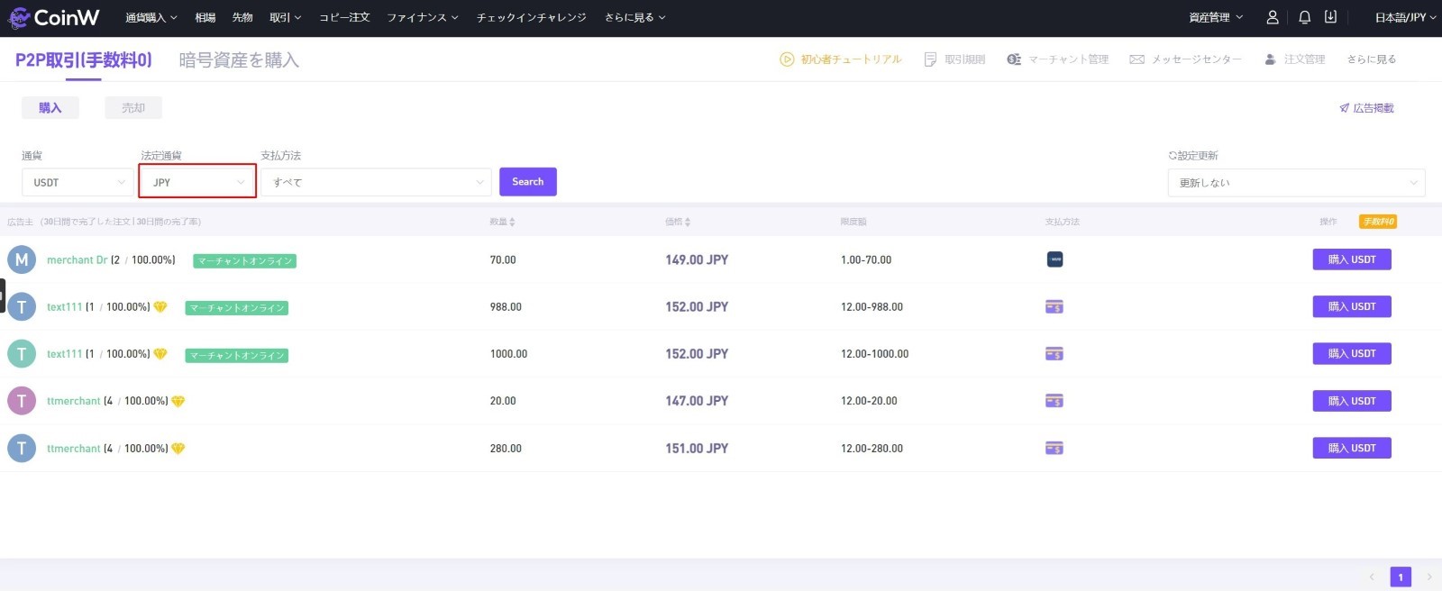
Task: Select the 売却 tab
Action: click(133, 108)
